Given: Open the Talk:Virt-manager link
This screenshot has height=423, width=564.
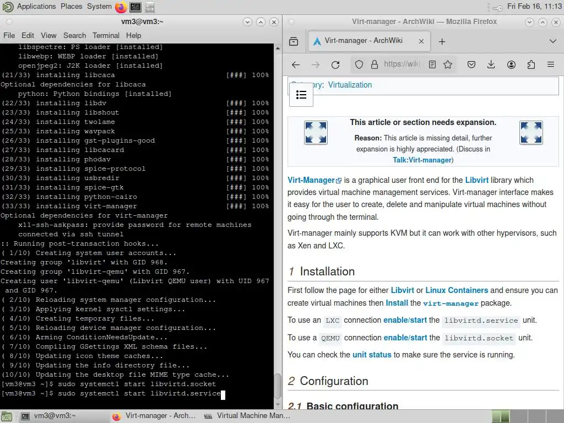Looking at the screenshot, I should coord(422,160).
